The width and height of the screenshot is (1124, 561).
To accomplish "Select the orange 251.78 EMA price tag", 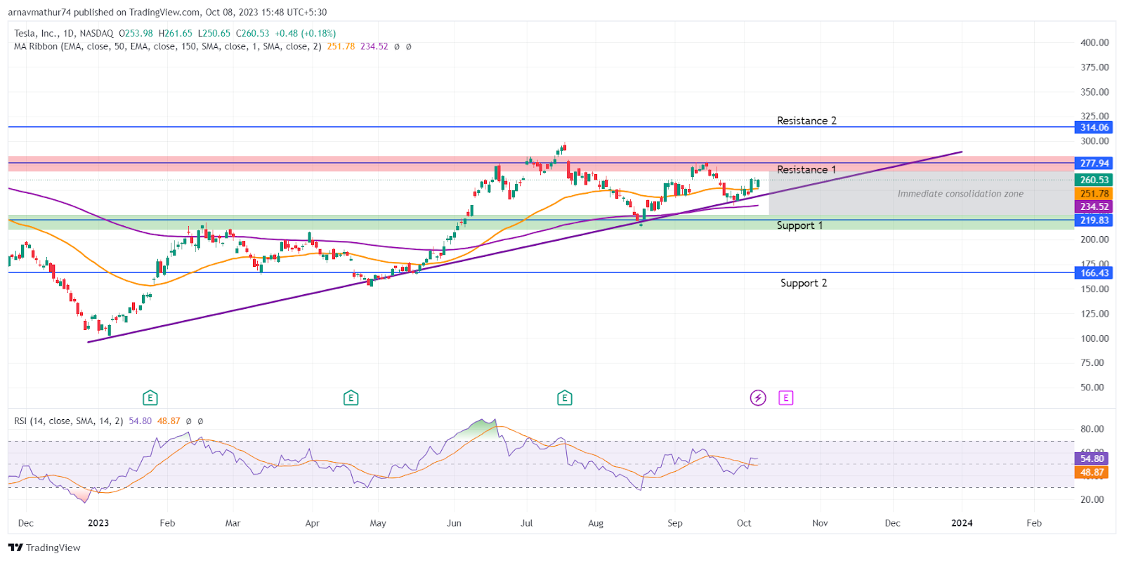I will [1094, 193].
